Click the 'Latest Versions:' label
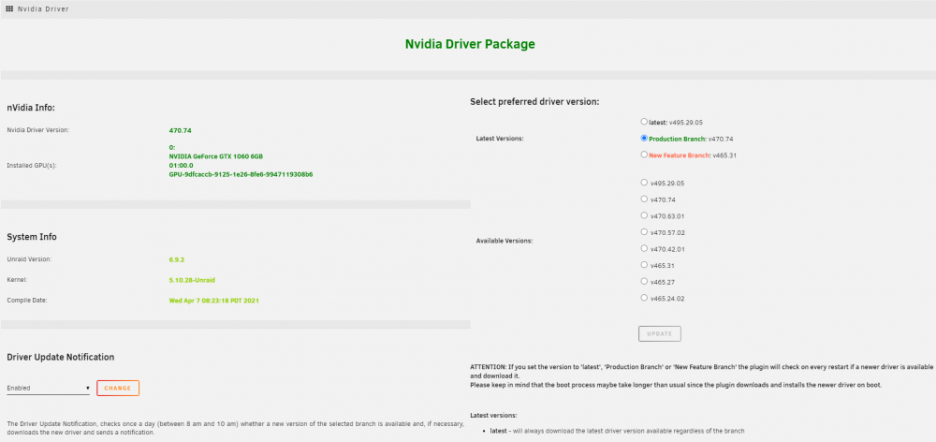The image size is (936, 442). tap(500, 139)
